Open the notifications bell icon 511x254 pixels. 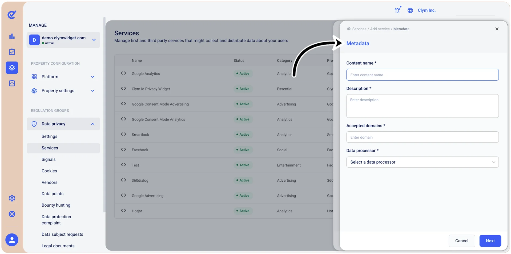tap(397, 10)
